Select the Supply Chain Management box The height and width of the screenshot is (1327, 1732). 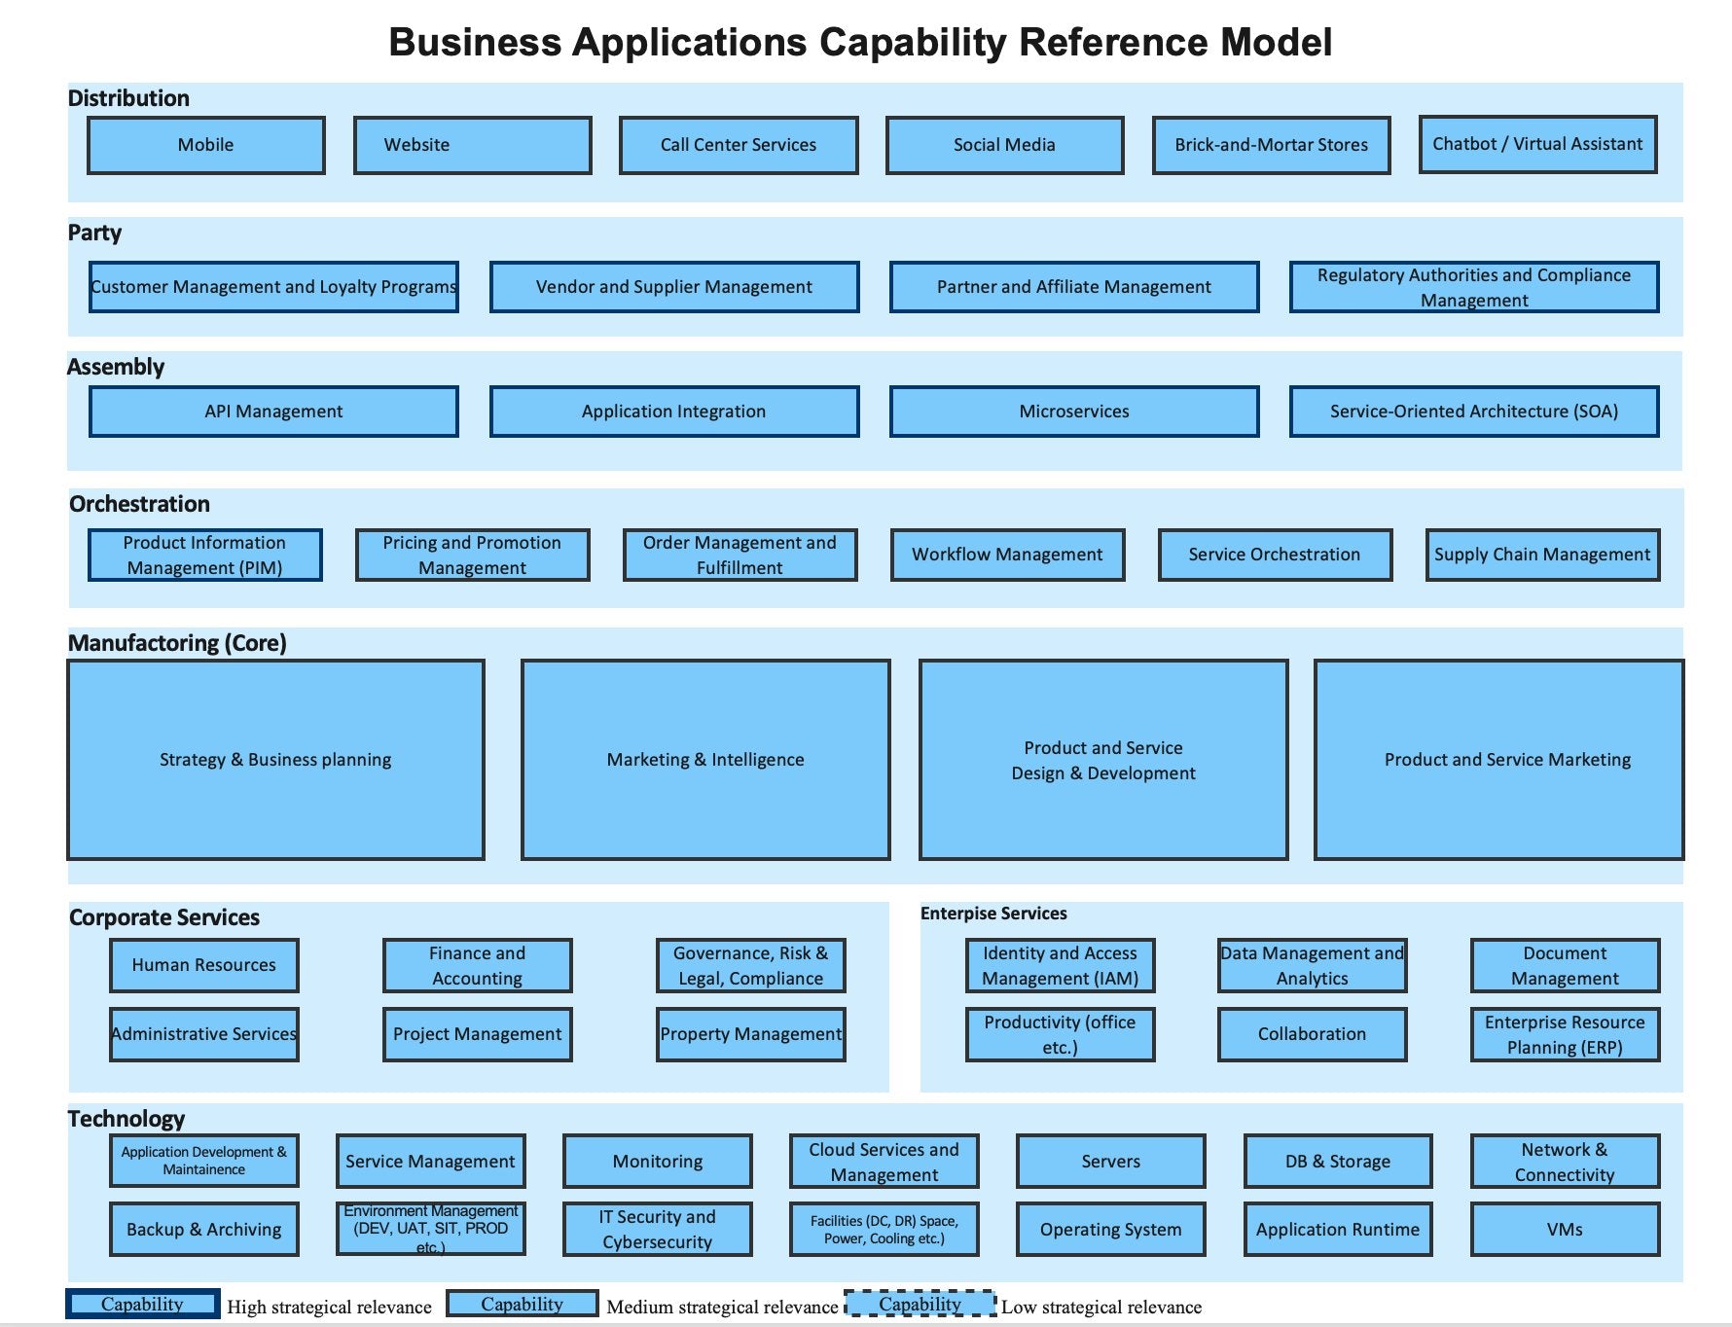1541,555
